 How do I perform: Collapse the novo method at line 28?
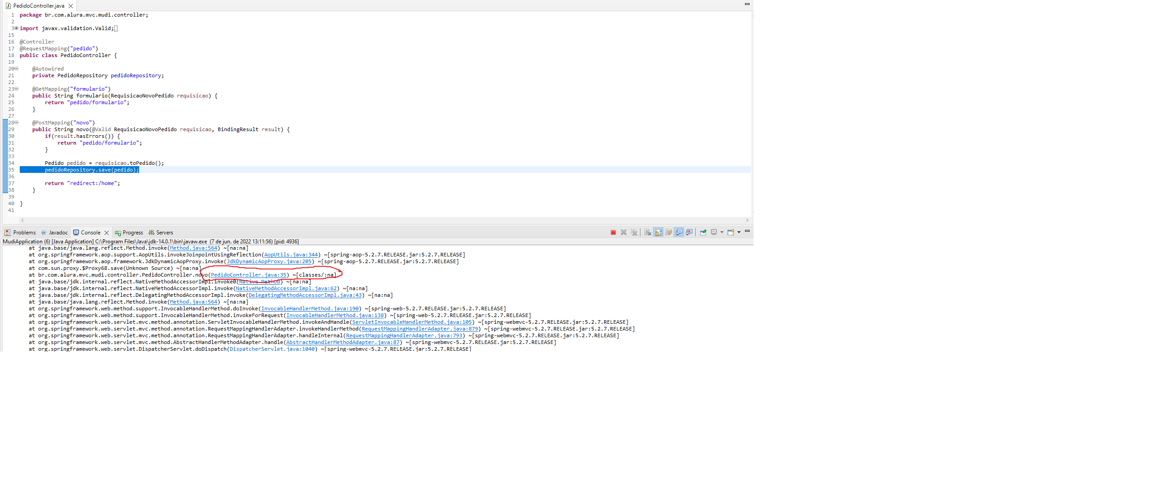coord(16,123)
